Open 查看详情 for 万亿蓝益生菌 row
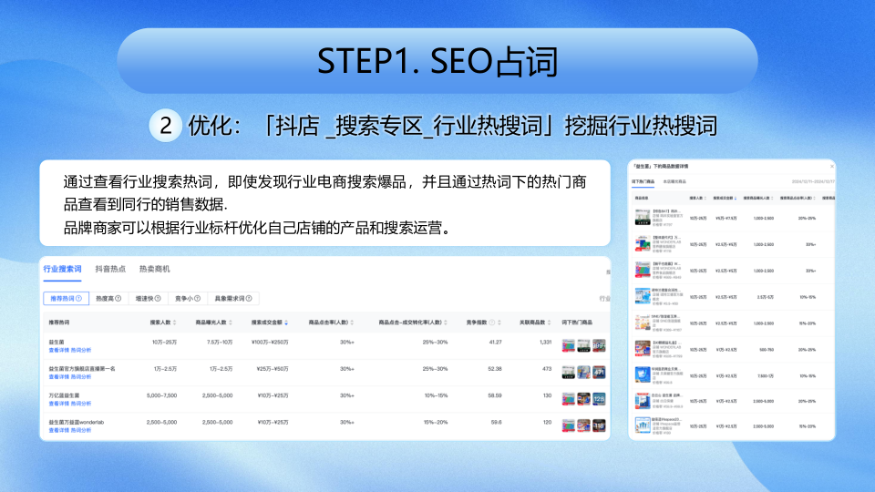The height and width of the screenshot is (492, 875). 58,404
